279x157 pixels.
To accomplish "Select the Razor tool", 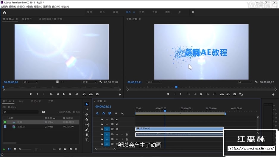I will coord(87,119).
